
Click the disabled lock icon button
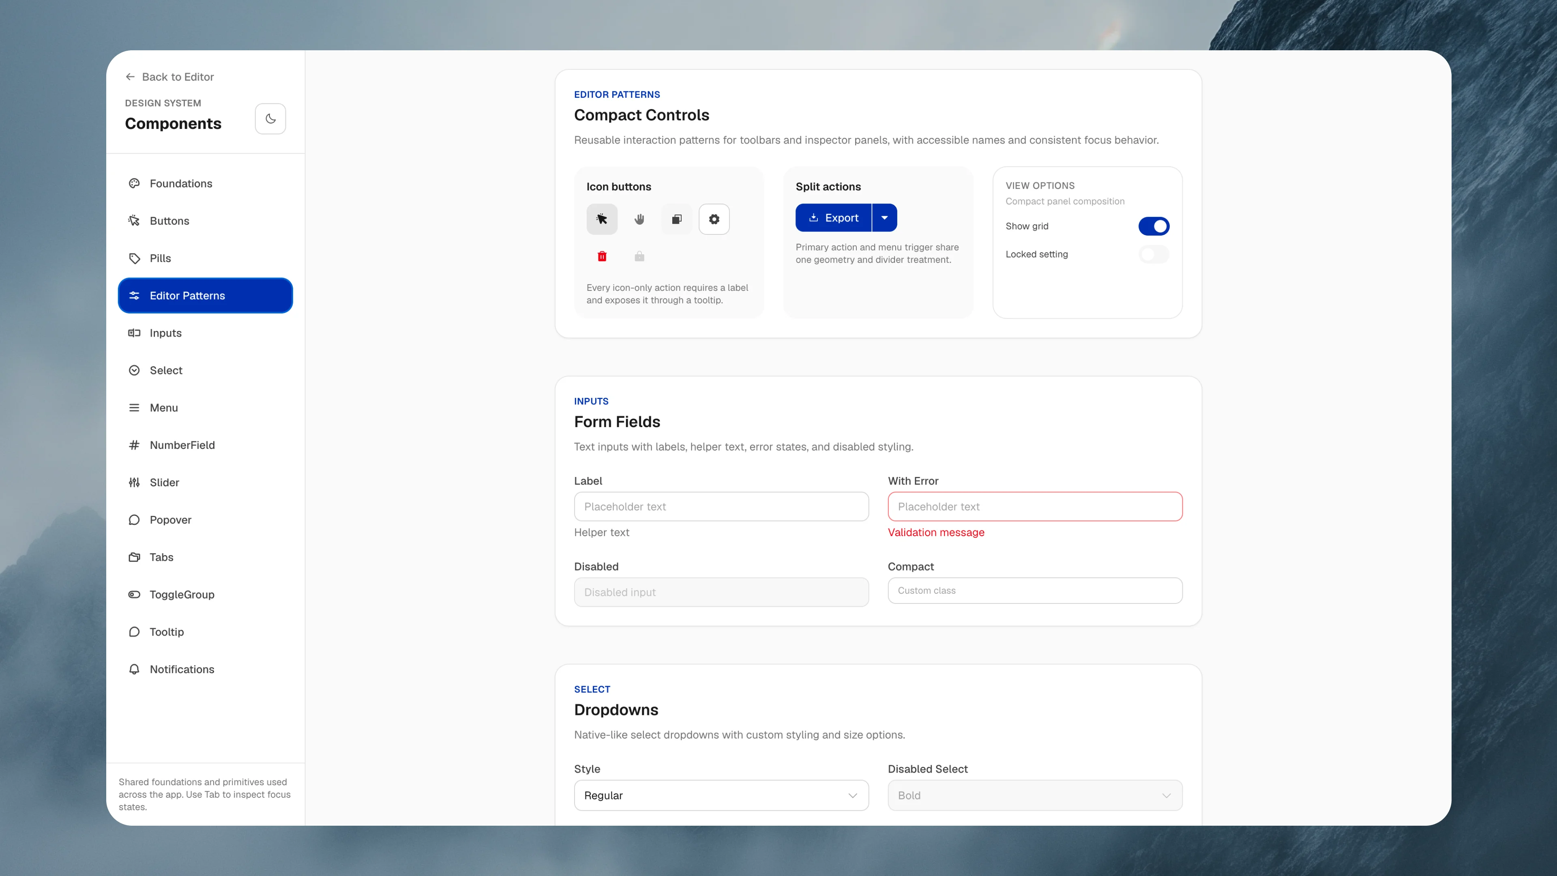[639, 256]
